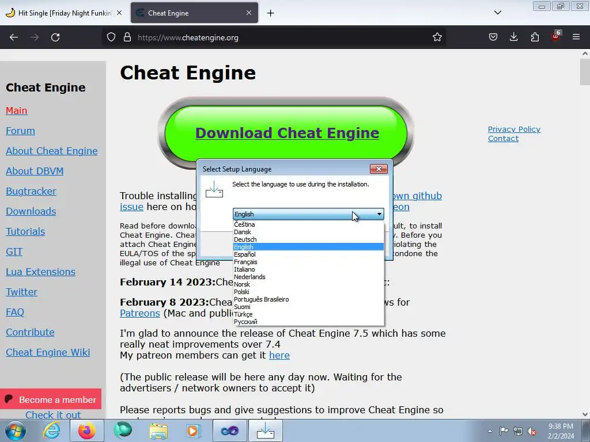590x442 pixels.
Task: Choose Polski from the language list
Action: click(309, 292)
